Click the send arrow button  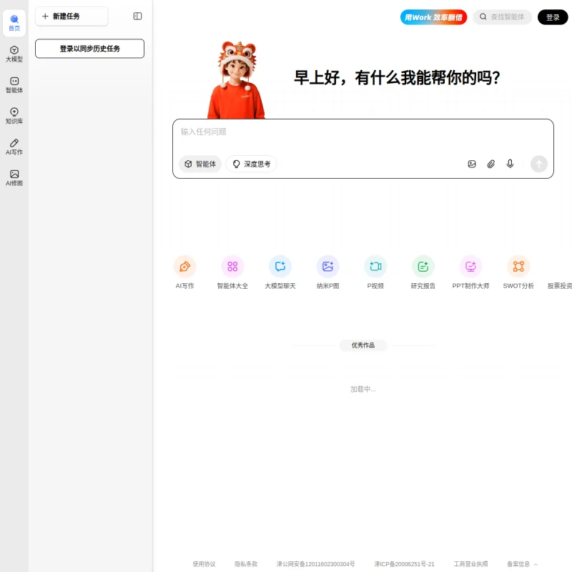click(x=539, y=164)
